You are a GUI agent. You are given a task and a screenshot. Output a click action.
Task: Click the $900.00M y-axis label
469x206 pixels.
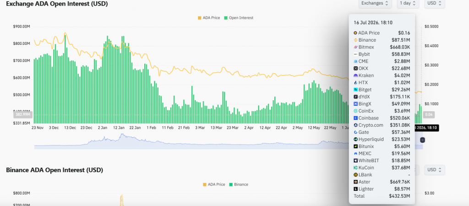point(22,27)
